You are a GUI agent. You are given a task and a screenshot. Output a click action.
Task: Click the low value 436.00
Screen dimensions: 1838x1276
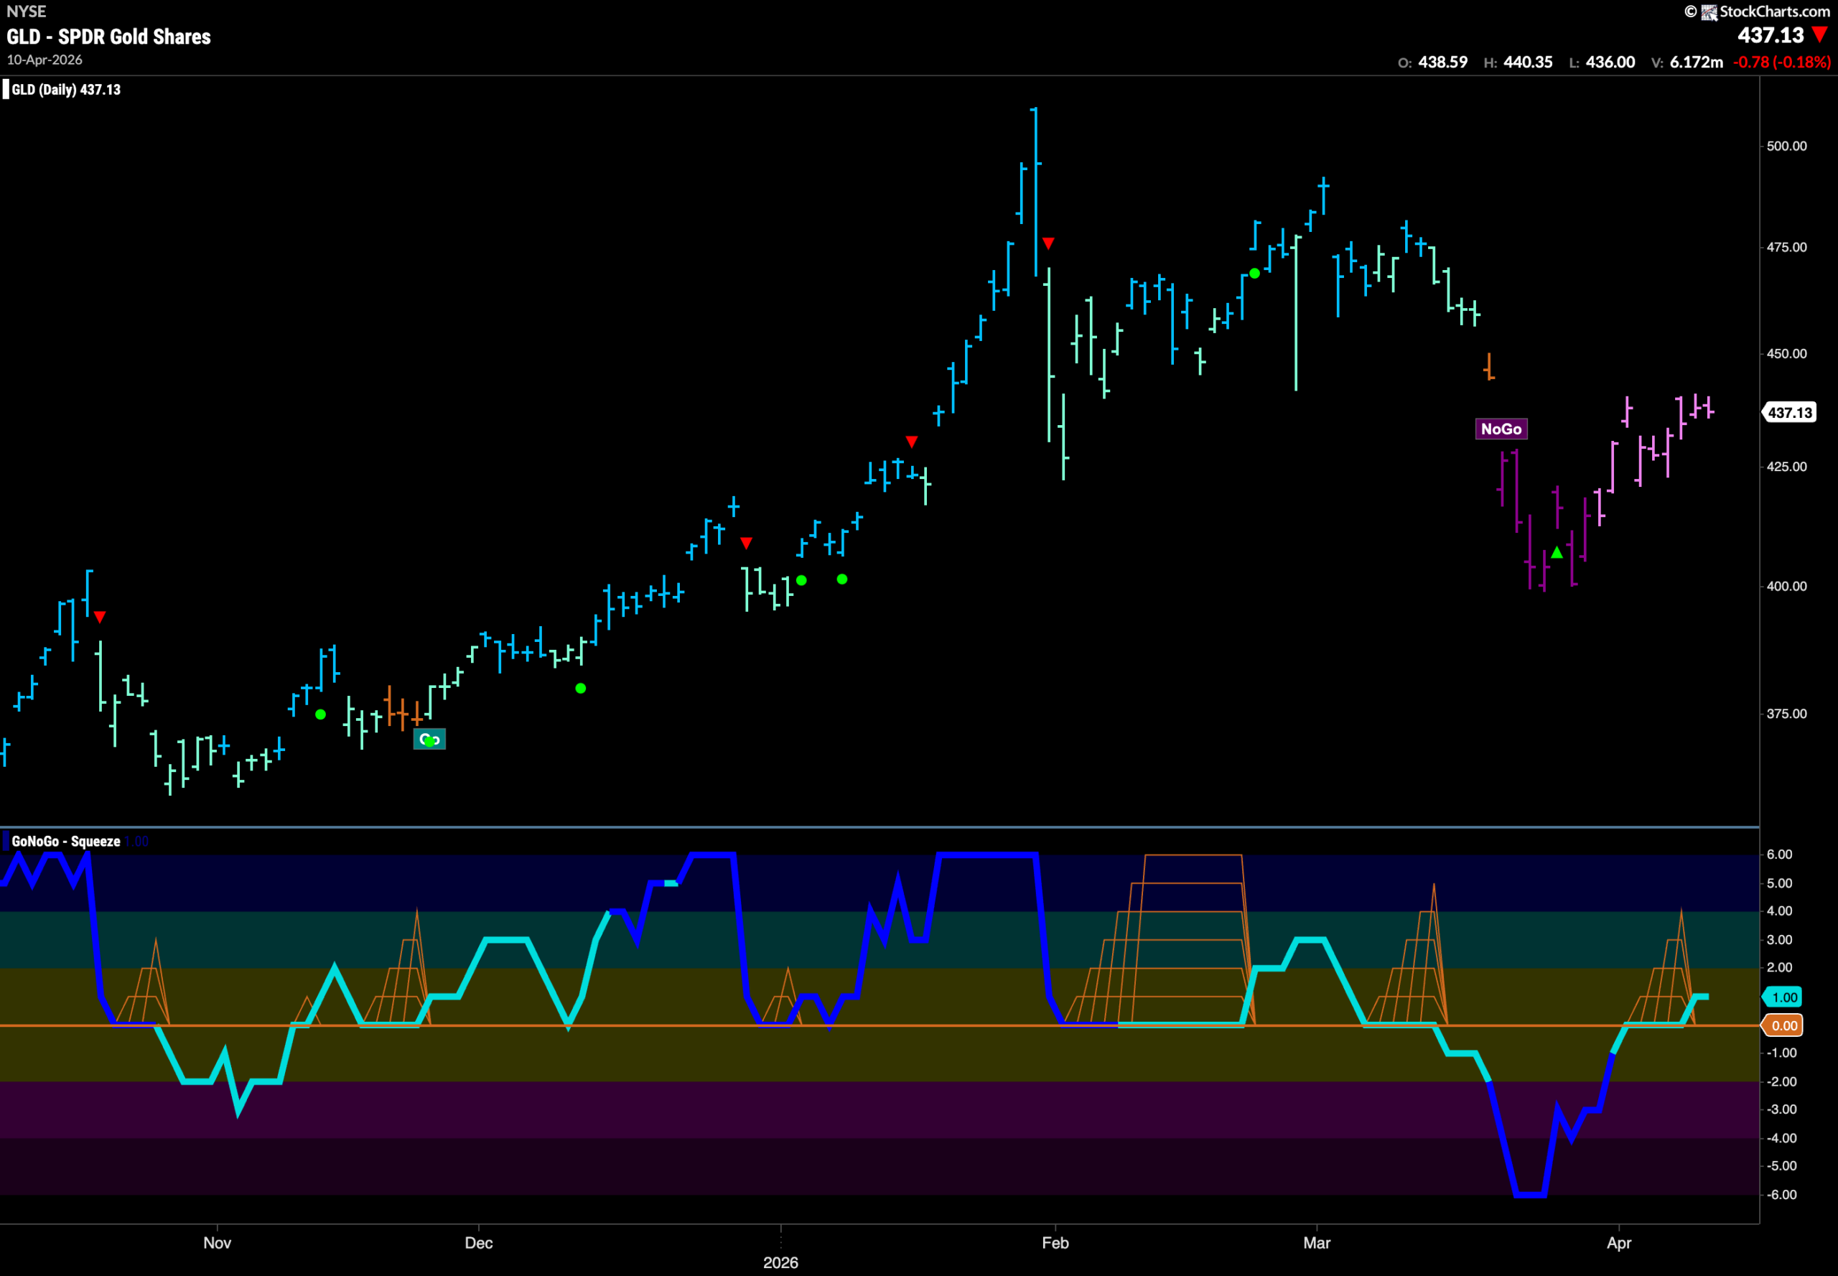pos(1610,62)
